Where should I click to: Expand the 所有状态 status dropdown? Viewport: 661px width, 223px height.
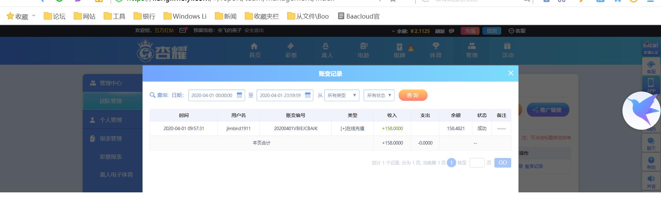click(379, 95)
